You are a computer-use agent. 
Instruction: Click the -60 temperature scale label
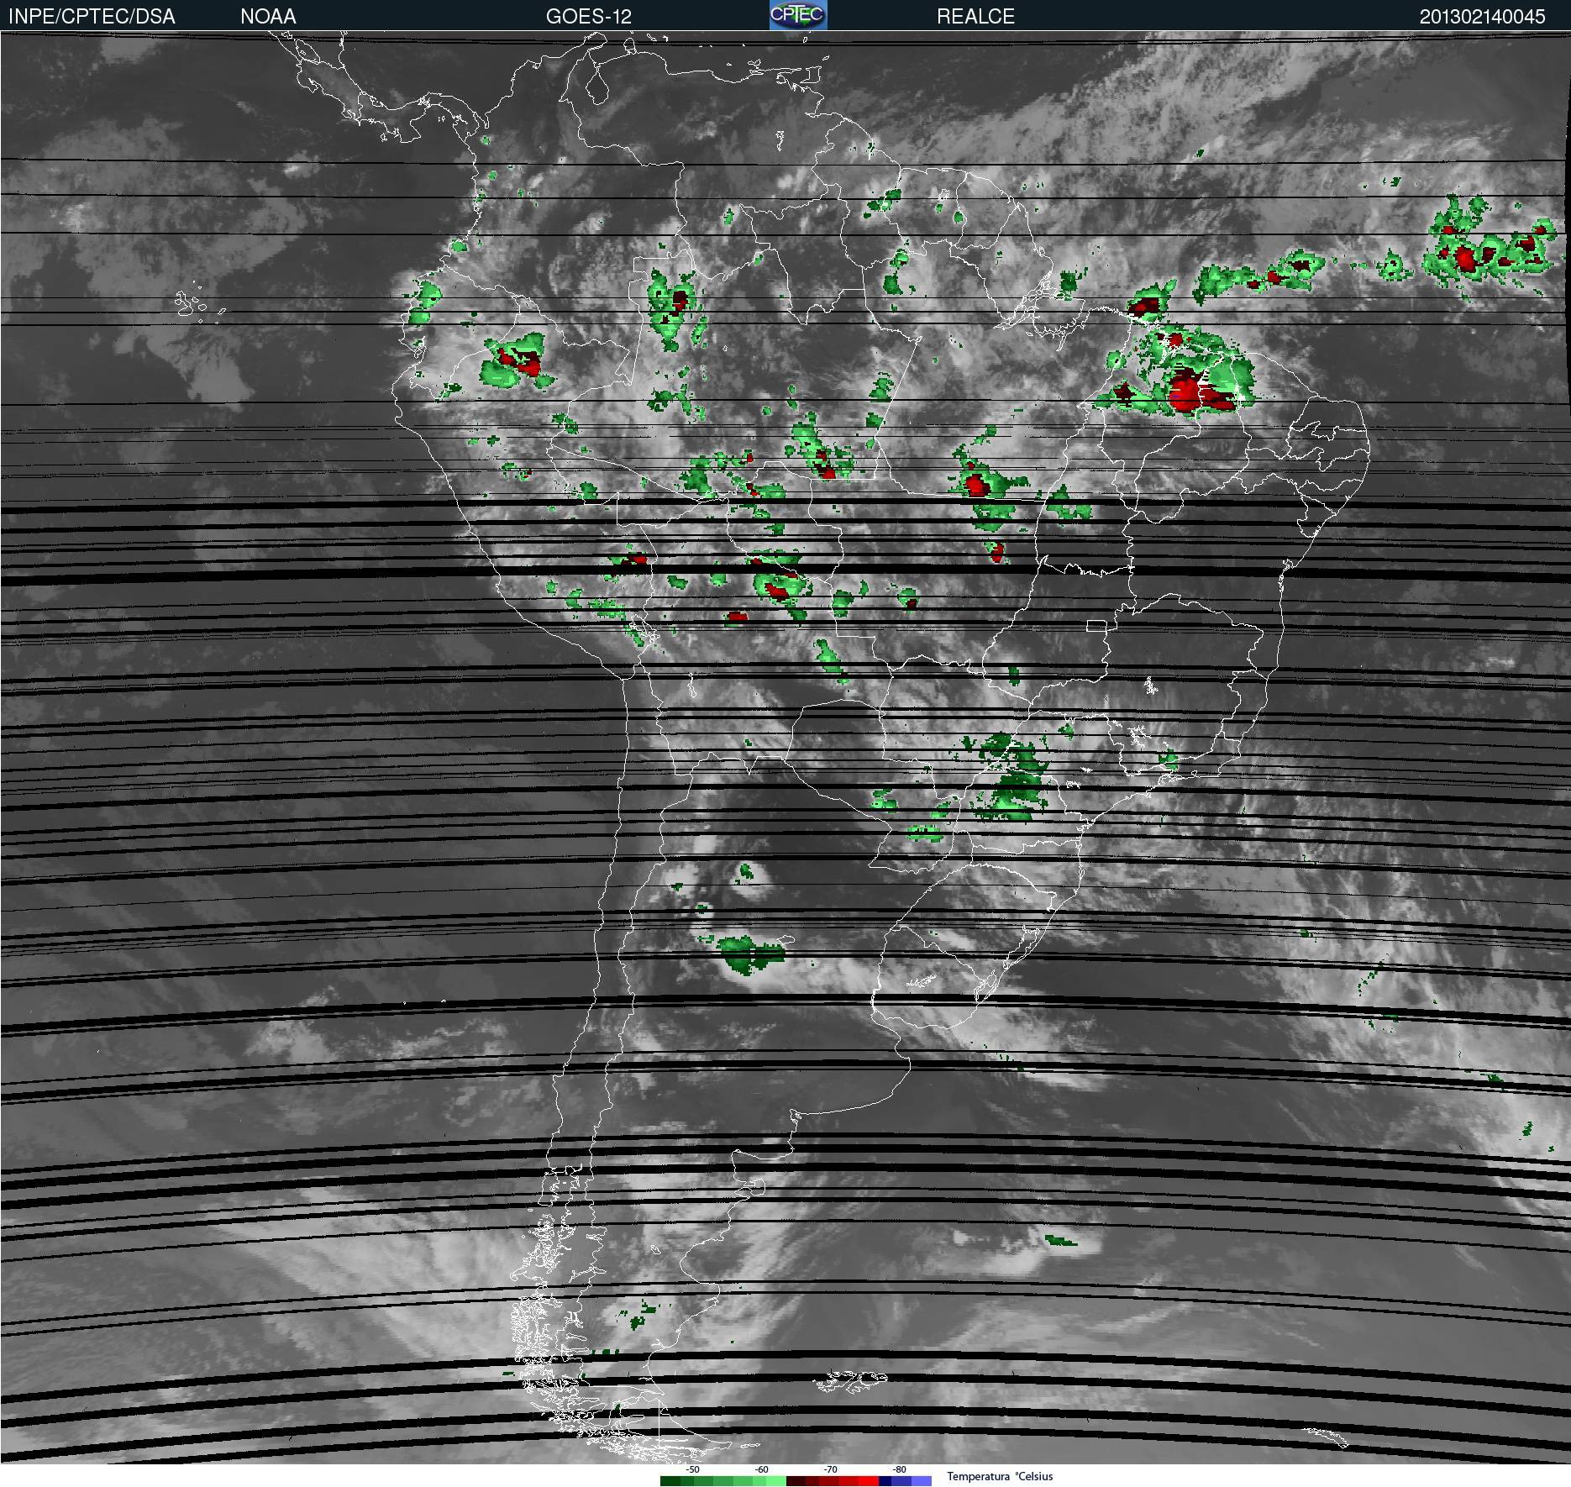coord(761,1469)
